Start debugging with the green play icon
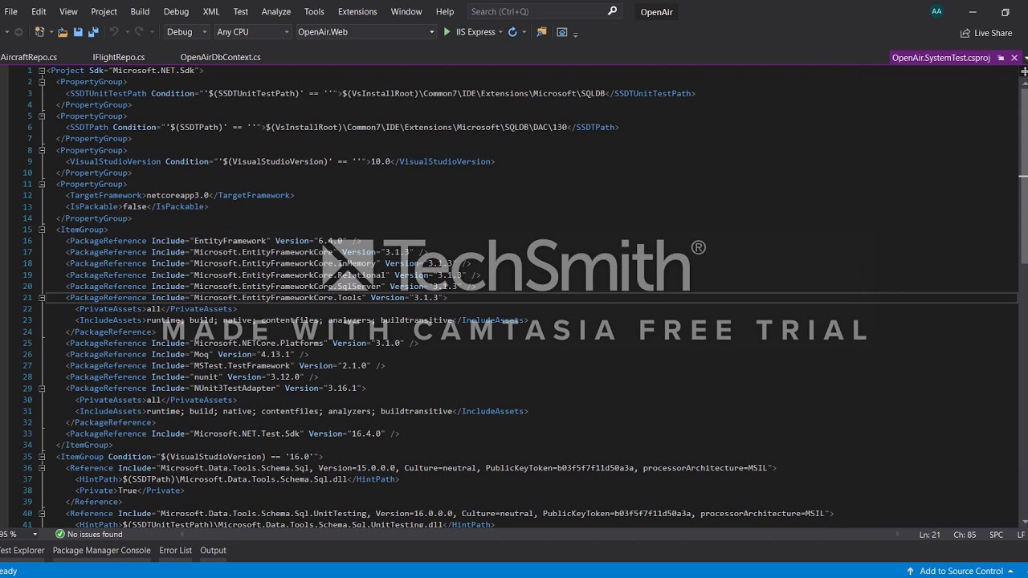 447,32
